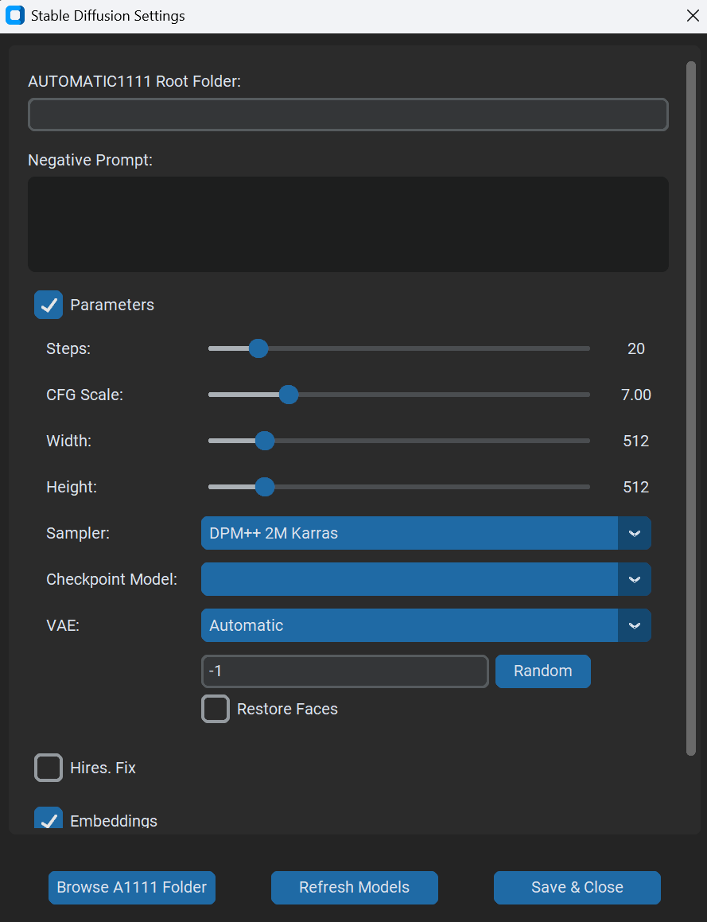Click the Width slider handle
Screen dimensions: 707x922
(265, 441)
